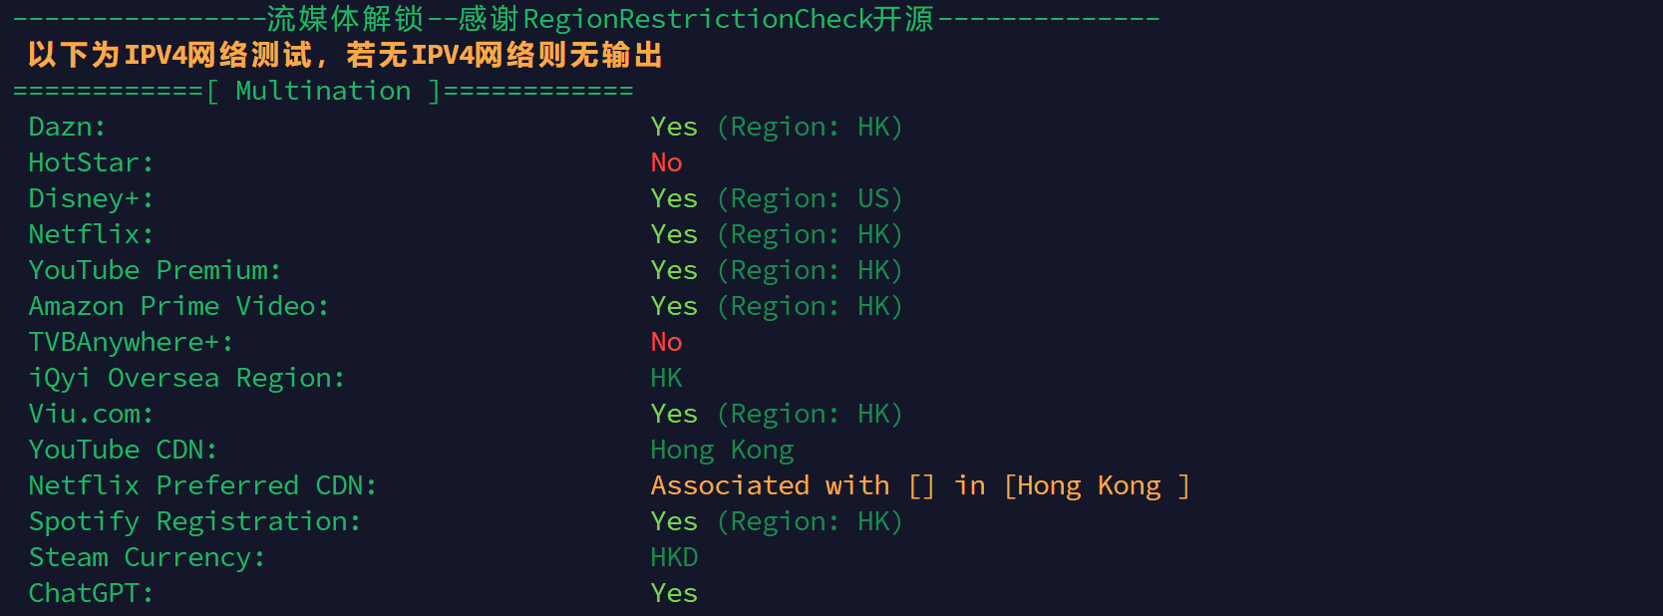Click the TVBAnywhere+ label

click(x=131, y=343)
